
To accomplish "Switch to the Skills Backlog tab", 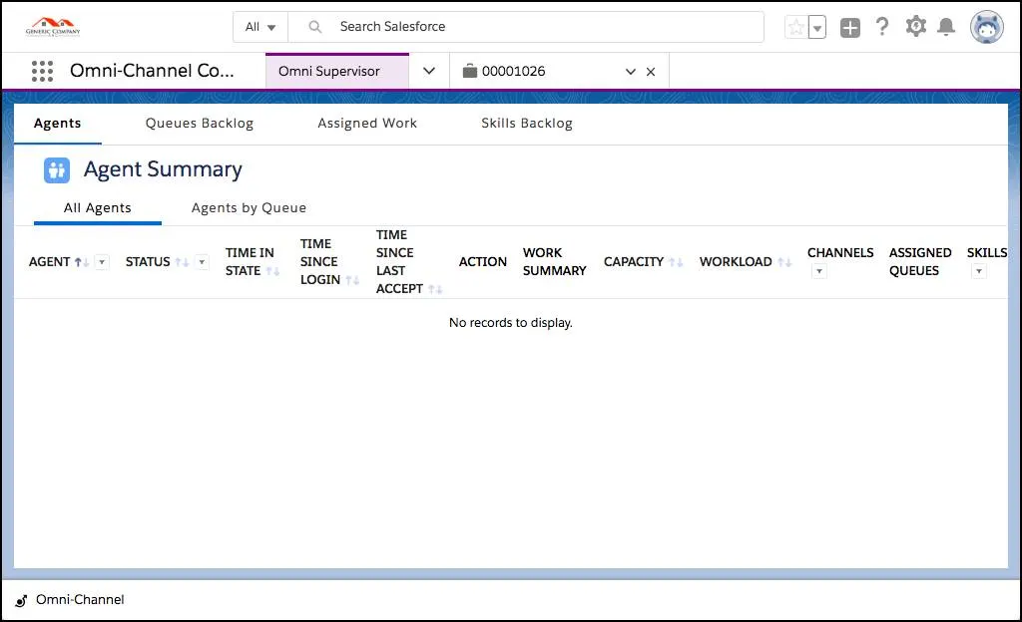I will pos(527,124).
